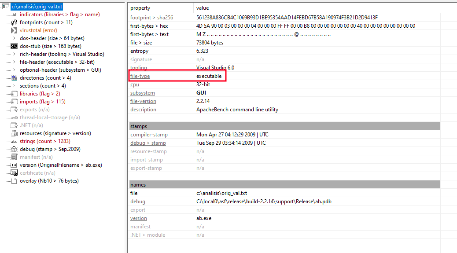Click the 'property' column header
The height and width of the screenshot is (253, 457).
[140, 8]
